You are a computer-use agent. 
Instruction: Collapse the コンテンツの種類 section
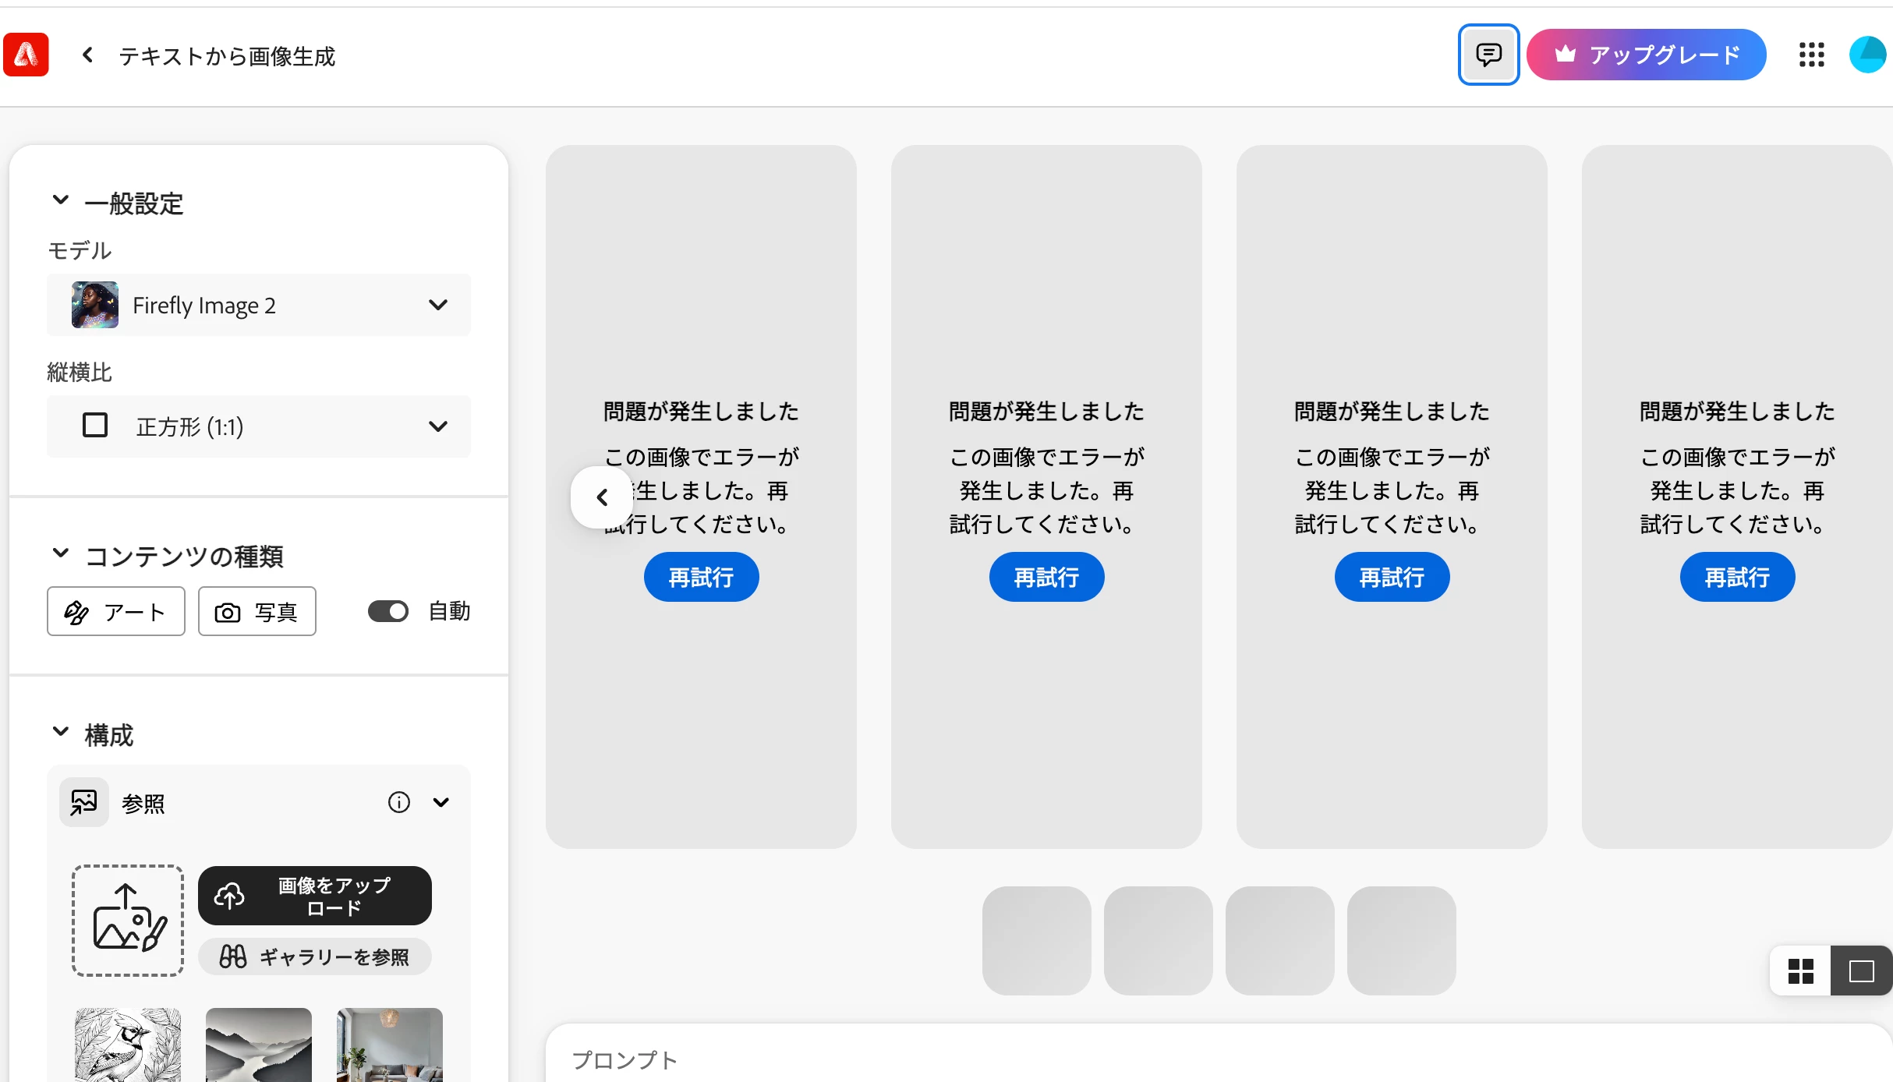[61, 554]
